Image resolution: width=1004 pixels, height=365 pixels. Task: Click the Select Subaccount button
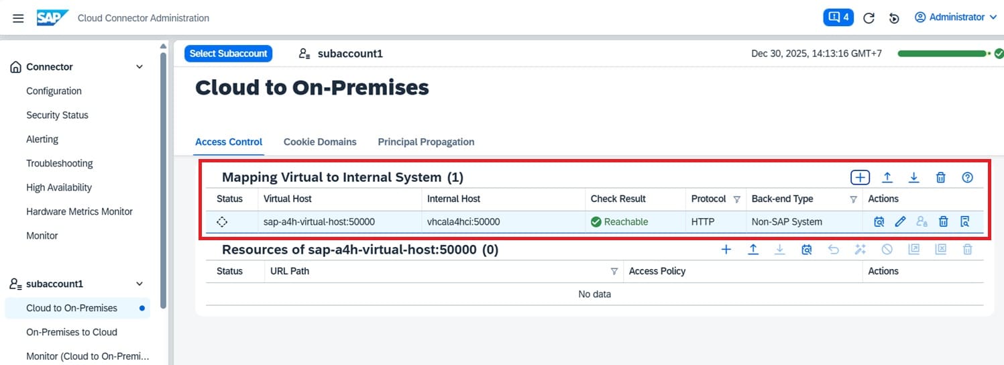point(228,54)
